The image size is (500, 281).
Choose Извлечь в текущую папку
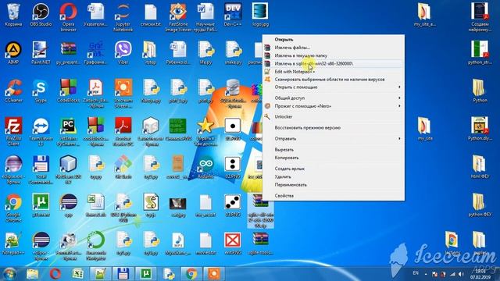(x=334, y=55)
